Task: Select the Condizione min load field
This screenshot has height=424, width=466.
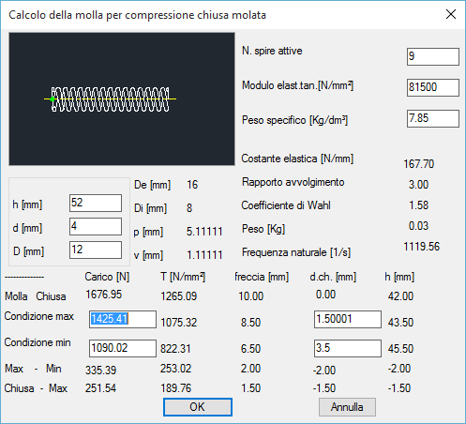Action: click(x=123, y=348)
